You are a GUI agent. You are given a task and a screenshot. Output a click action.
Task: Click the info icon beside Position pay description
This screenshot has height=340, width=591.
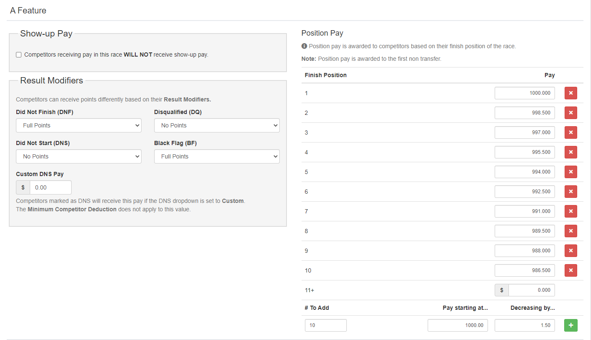pos(304,46)
